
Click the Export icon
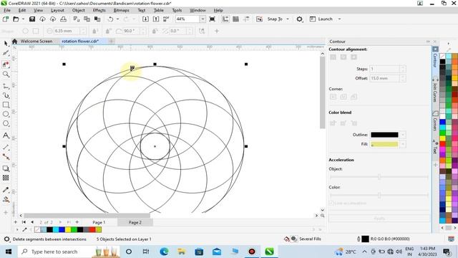pyautogui.click(x=156, y=19)
